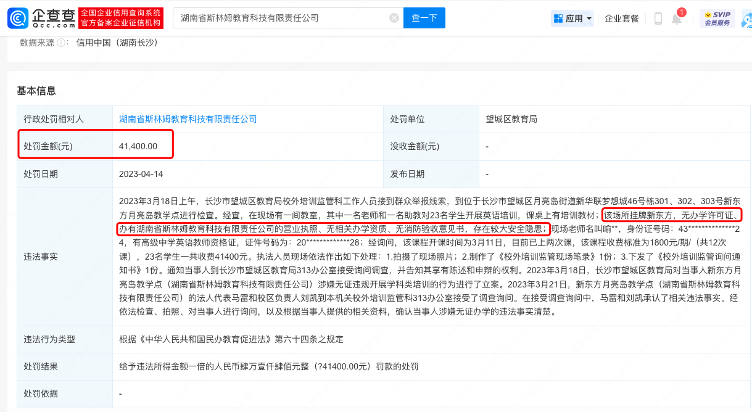
Task: Clear the search box with the X icon
Action: tap(394, 19)
